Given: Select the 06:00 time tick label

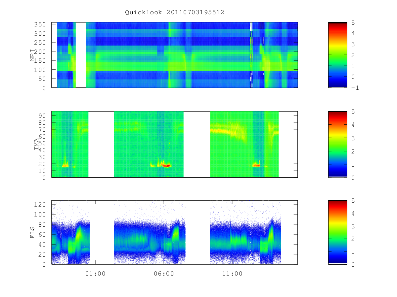Looking at the screenshot, I should click(164, 274).
